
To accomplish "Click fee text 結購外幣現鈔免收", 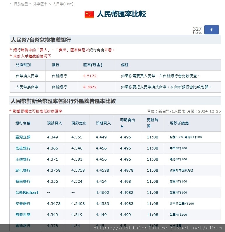I will click(x=182, y=171).
